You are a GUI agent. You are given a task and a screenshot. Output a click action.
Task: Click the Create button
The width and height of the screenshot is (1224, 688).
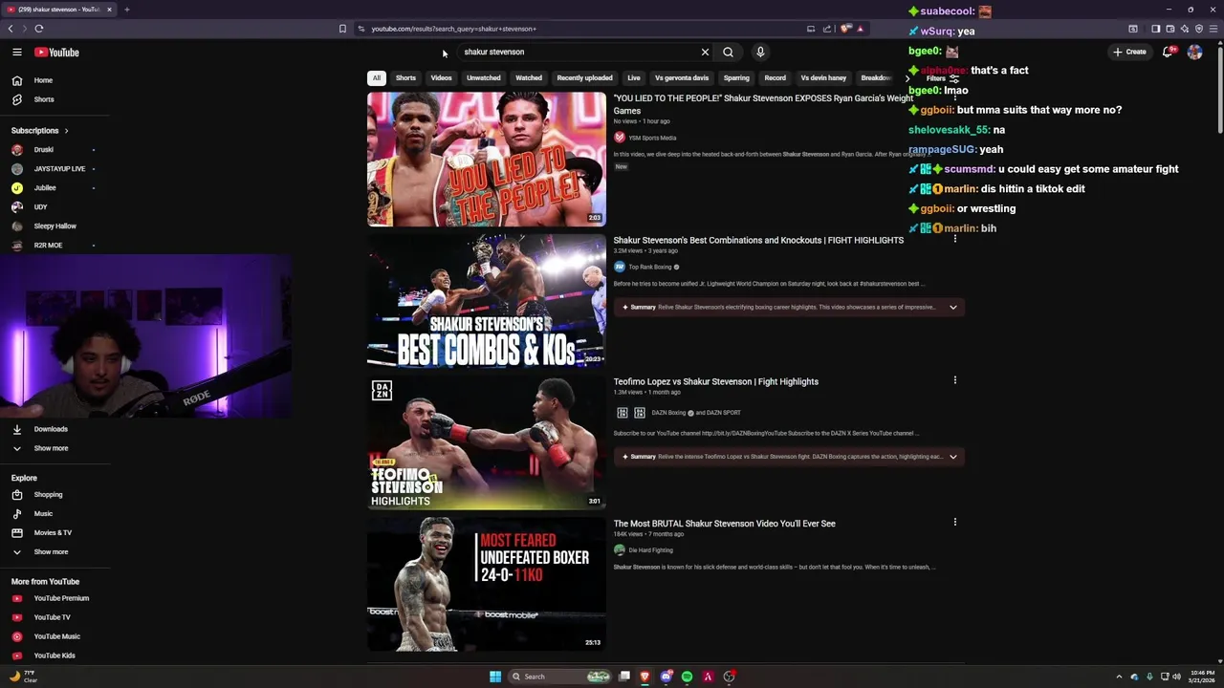[x=1129, y=52]
